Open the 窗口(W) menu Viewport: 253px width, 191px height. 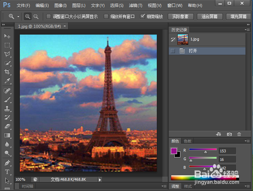(175, 5)
